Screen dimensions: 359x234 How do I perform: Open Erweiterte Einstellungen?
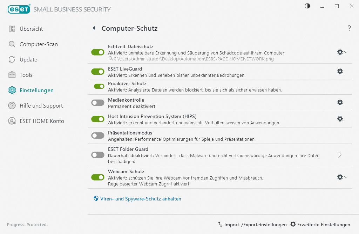tap(320, 225)
